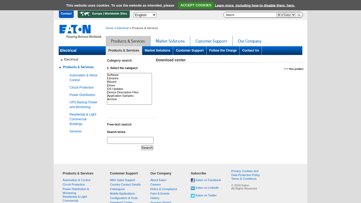
Task: Open the Customer Support top tab
Action: [211, 41]
